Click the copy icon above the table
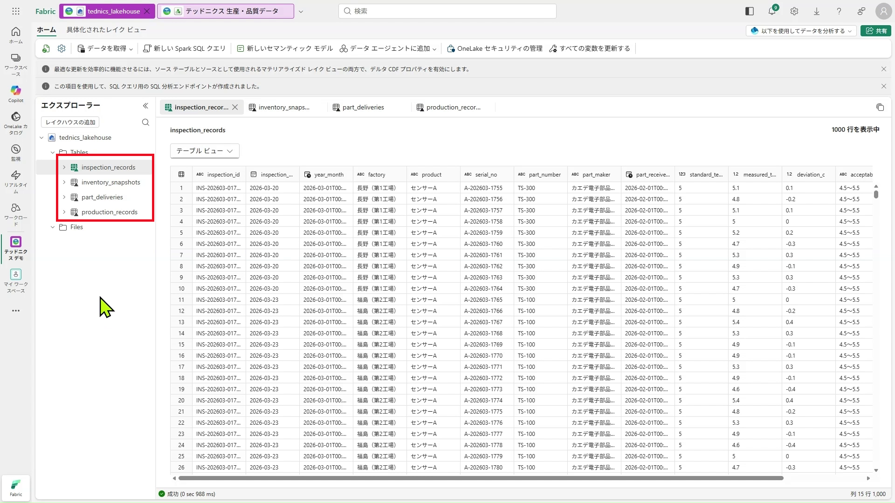The image size is (895, 503). point(880,107)
